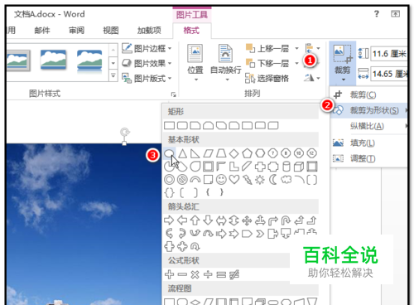Open the Picture Styles dialog launcher
Image resolution: width=414 pixels, height=305 pixels.
coord(173,94)
